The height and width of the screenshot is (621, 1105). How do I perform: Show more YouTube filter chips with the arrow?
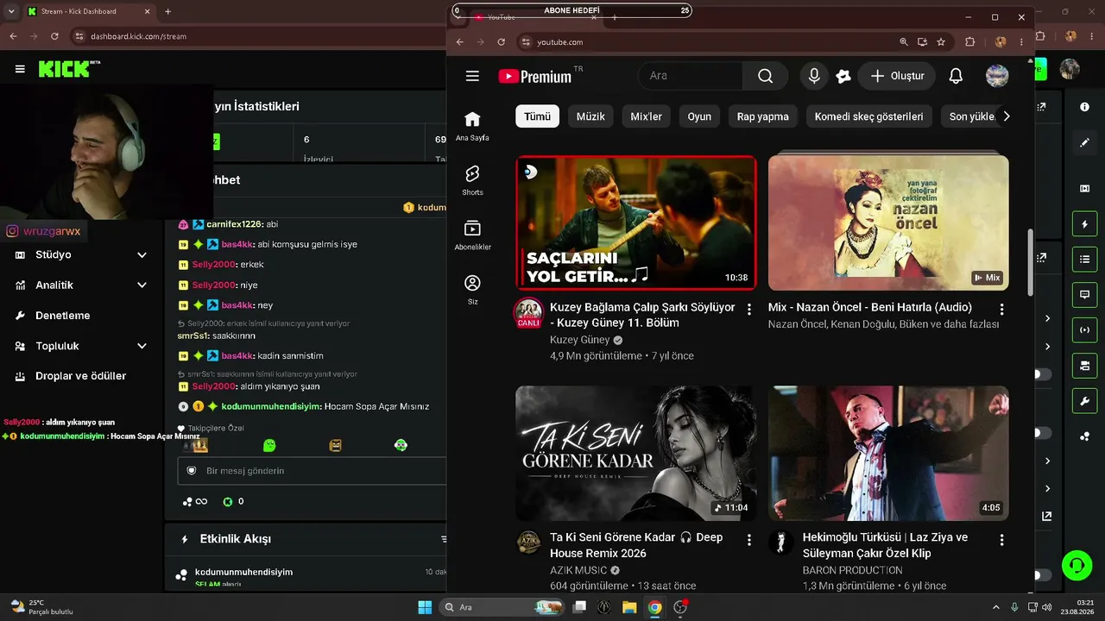pyautogui.click(x=1006, y=116)
